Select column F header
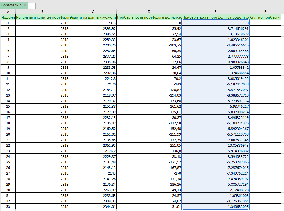284x211 pixels. [265, 11]
